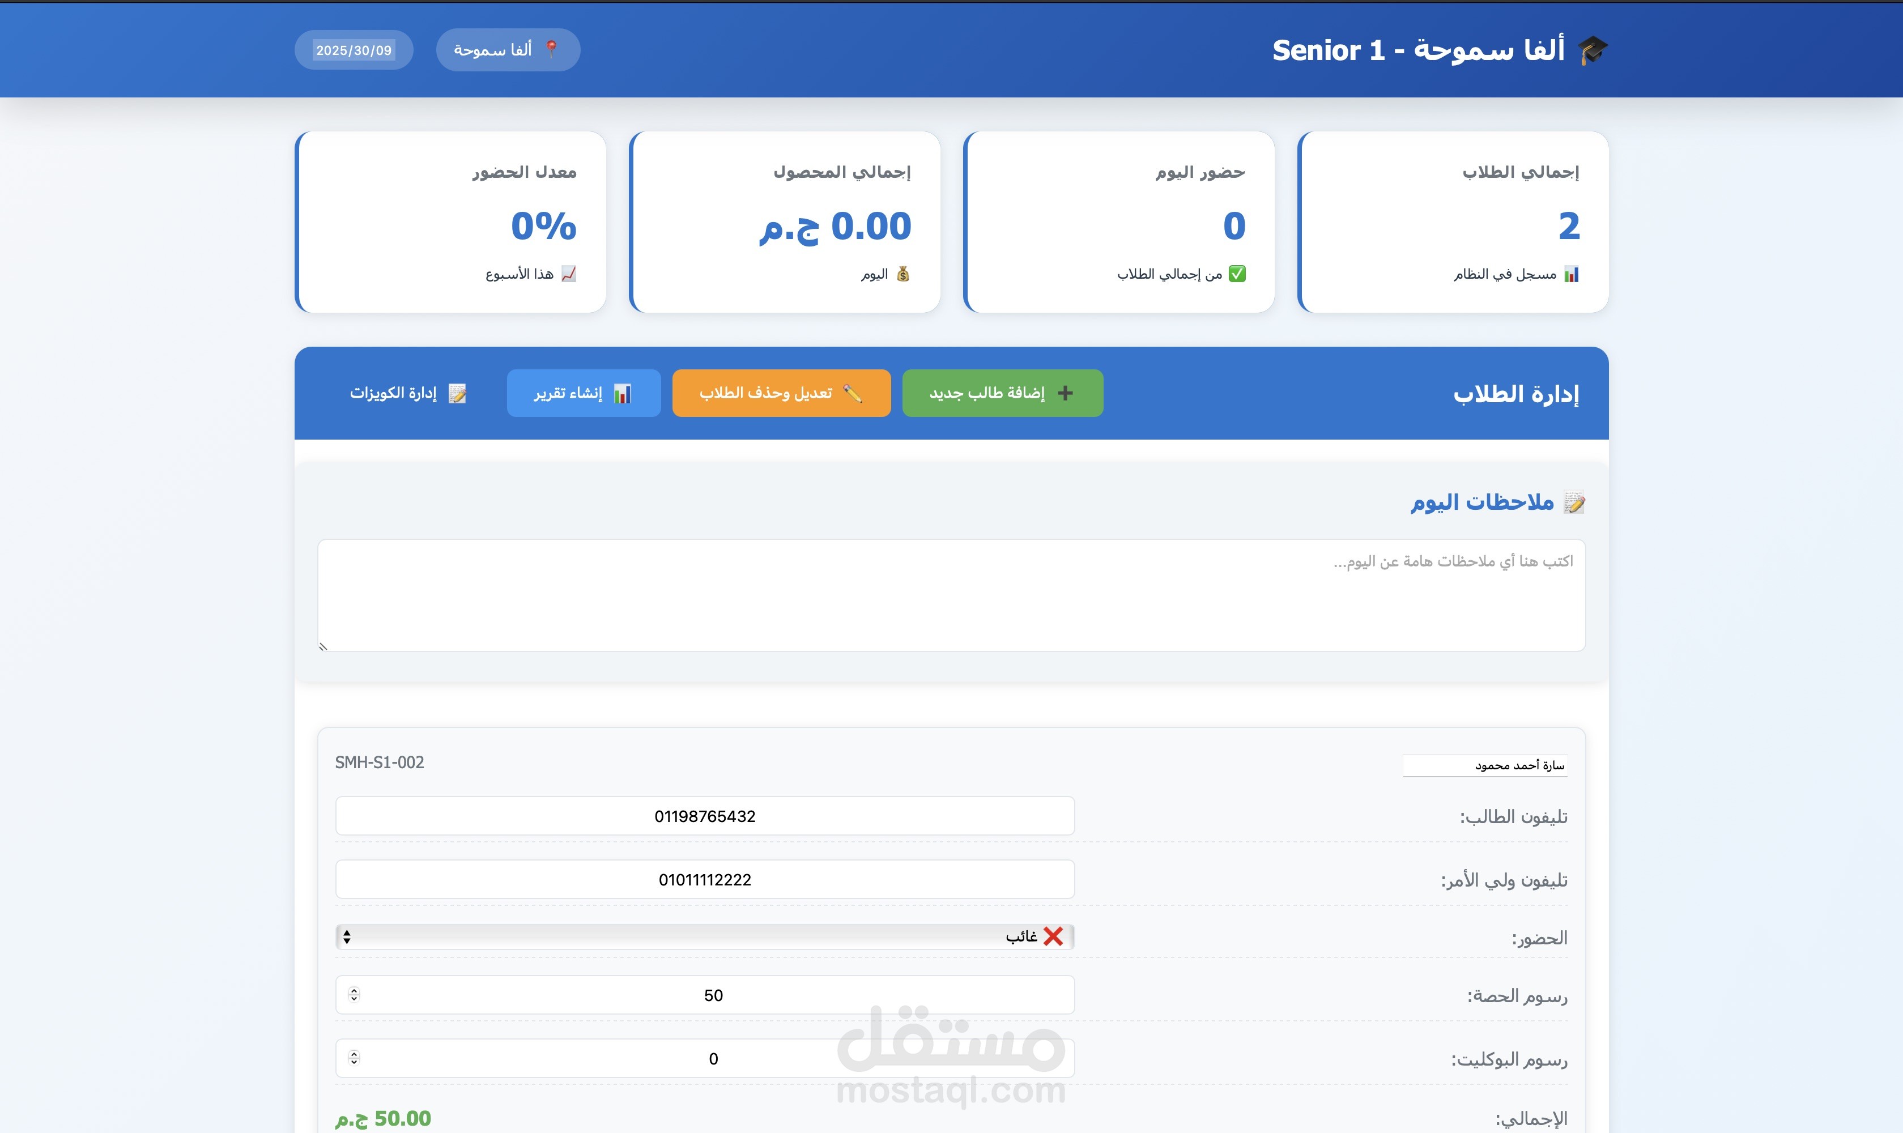This screenshot has width=1903, height=1133.
Task: Click the daily notes text area
Action: pos(950,595)
